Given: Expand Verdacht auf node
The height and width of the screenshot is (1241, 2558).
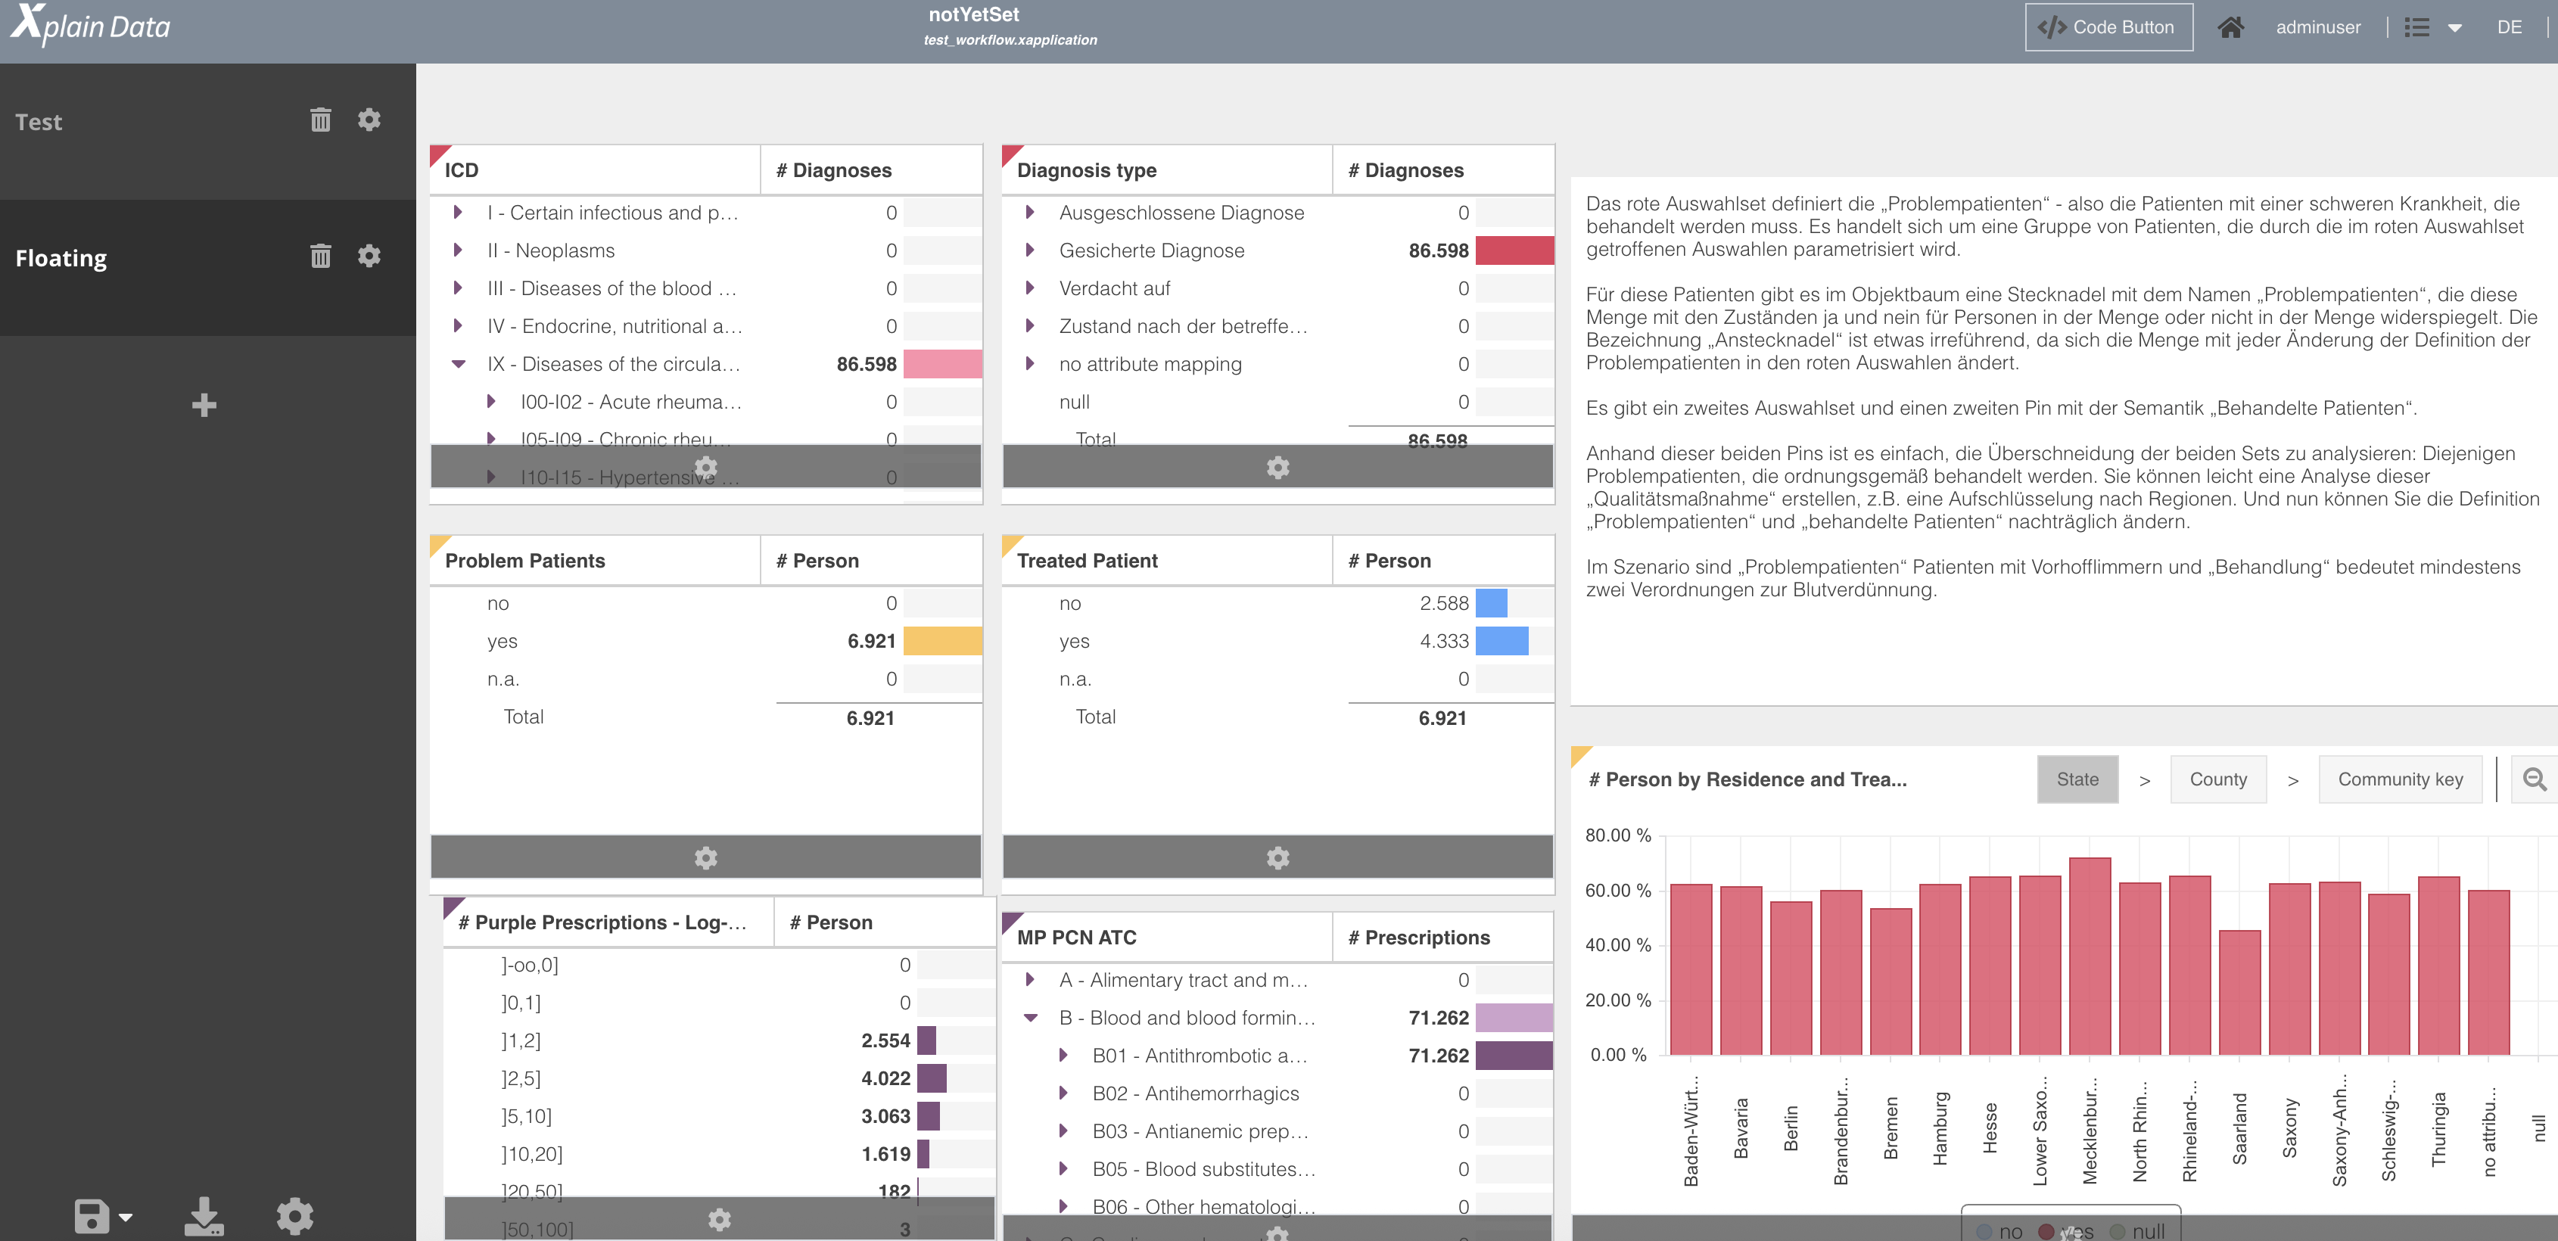Looking at the screenshot, I should click(x=1030, y=288).
